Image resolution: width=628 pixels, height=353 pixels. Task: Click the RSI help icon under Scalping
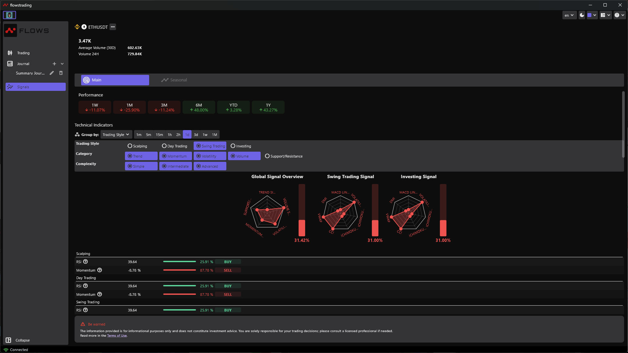[x=85, y=262]
